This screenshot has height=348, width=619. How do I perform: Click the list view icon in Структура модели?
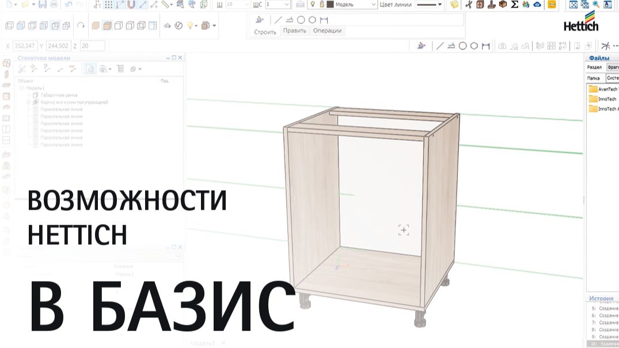(x=120, y=69)
